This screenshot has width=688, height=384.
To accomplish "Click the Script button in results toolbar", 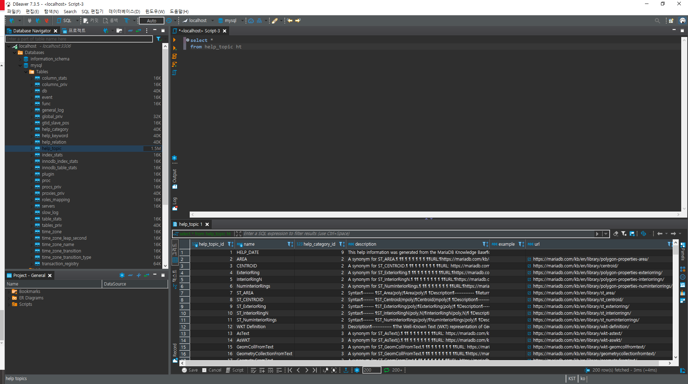I will click(x=235, y=370).
